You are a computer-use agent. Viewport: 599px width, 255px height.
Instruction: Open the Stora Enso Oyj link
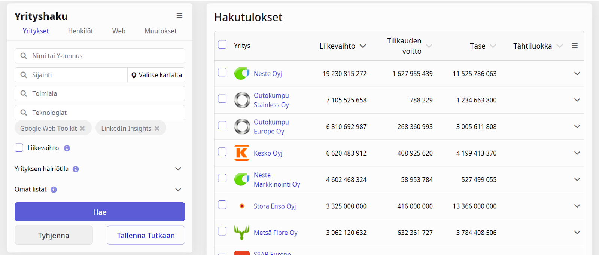[x=275, y=206]
